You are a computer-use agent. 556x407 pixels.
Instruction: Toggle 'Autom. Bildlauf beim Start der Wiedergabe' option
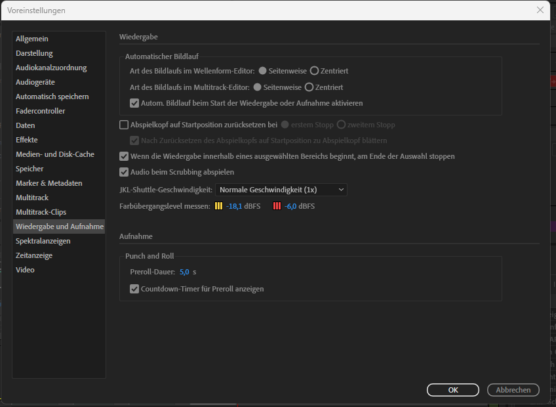(x=134, y=102)
